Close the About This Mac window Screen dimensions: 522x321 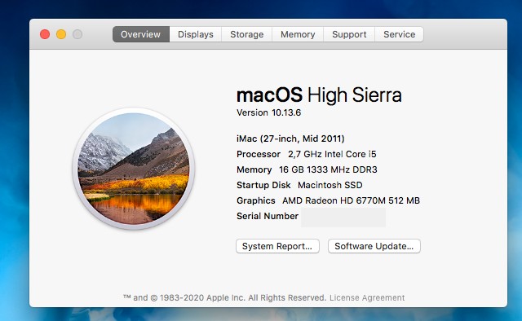click(45, 34)
